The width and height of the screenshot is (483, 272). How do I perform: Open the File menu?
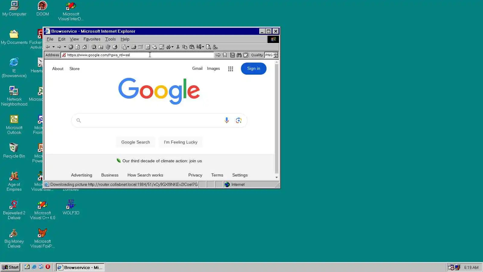click(50, 39)
